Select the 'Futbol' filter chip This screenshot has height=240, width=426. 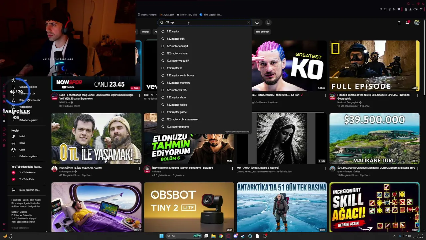click(x=145, y=32)
